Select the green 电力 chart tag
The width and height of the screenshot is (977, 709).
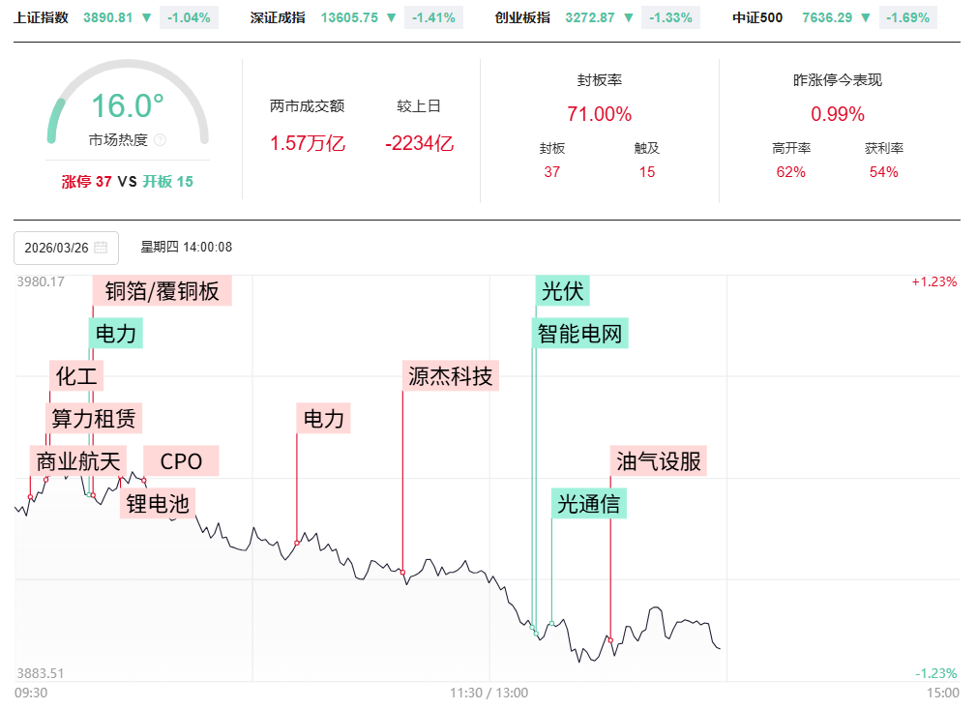[x=115, y=334]
